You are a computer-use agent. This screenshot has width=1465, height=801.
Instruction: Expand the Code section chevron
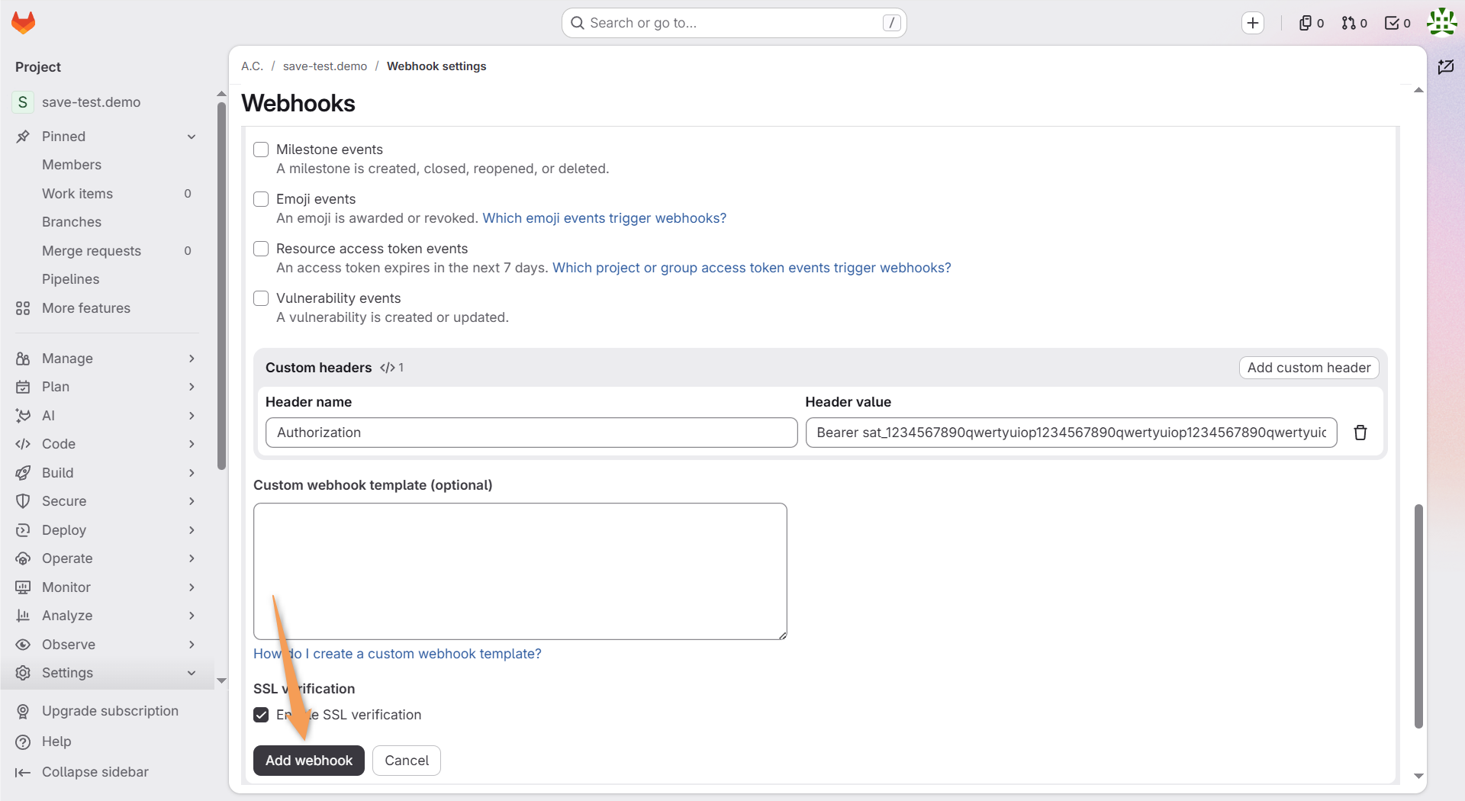192,444
